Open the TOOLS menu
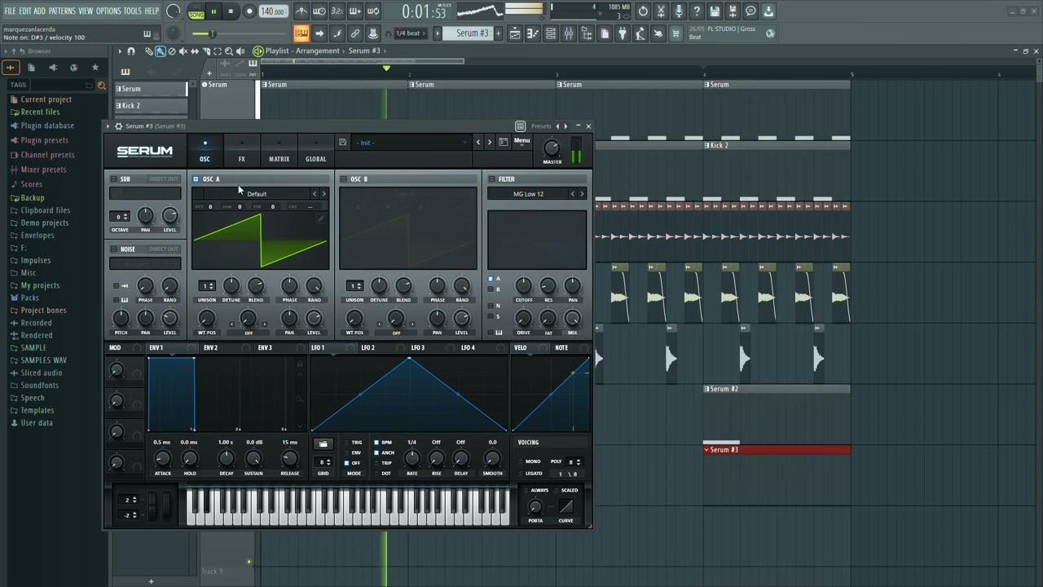Image resolution: width=1043 pixels, height=587 pixels. coord(132,11)
